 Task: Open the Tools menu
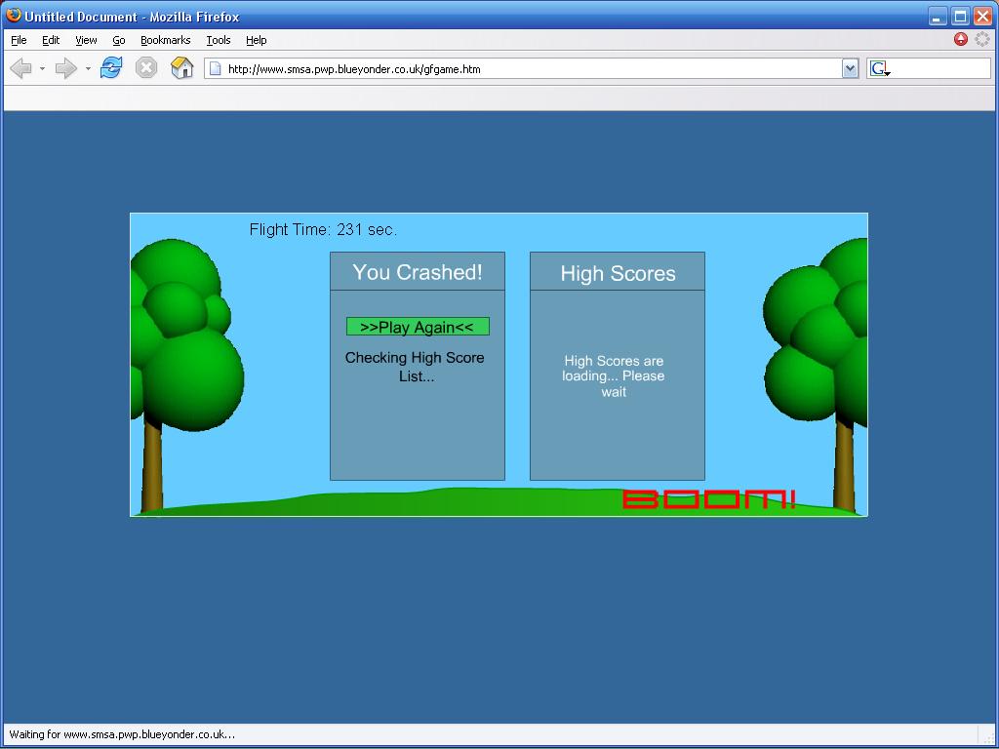click(218, 40)
